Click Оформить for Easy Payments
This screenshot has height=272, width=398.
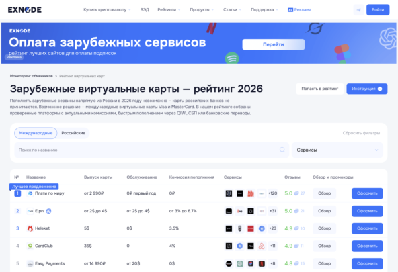[367, 263]
